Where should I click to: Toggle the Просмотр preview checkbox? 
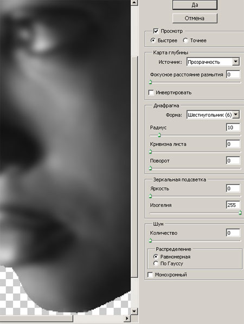click(x=156, y=31)
